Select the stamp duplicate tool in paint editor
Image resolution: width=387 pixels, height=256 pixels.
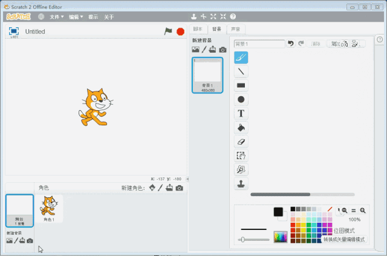[241, 183]
